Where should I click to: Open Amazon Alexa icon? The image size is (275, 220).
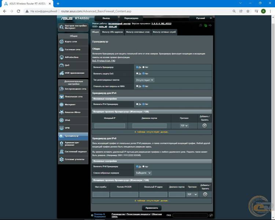(x=61, y=112)
